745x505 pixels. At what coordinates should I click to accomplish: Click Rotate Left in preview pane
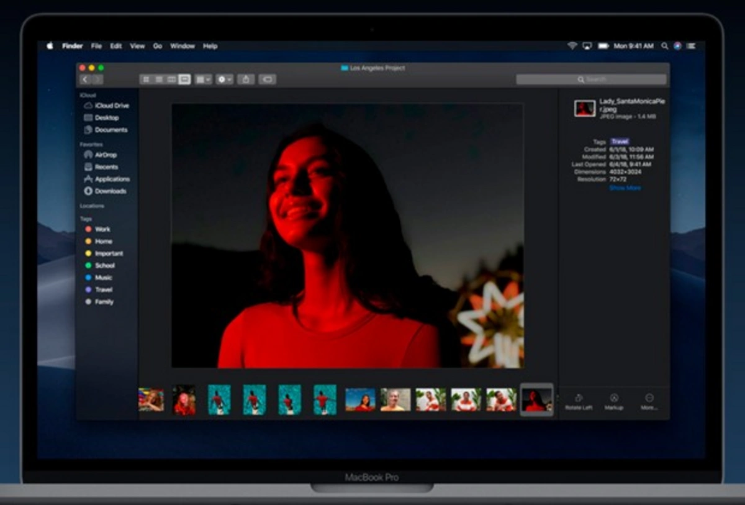click(578, 401)
